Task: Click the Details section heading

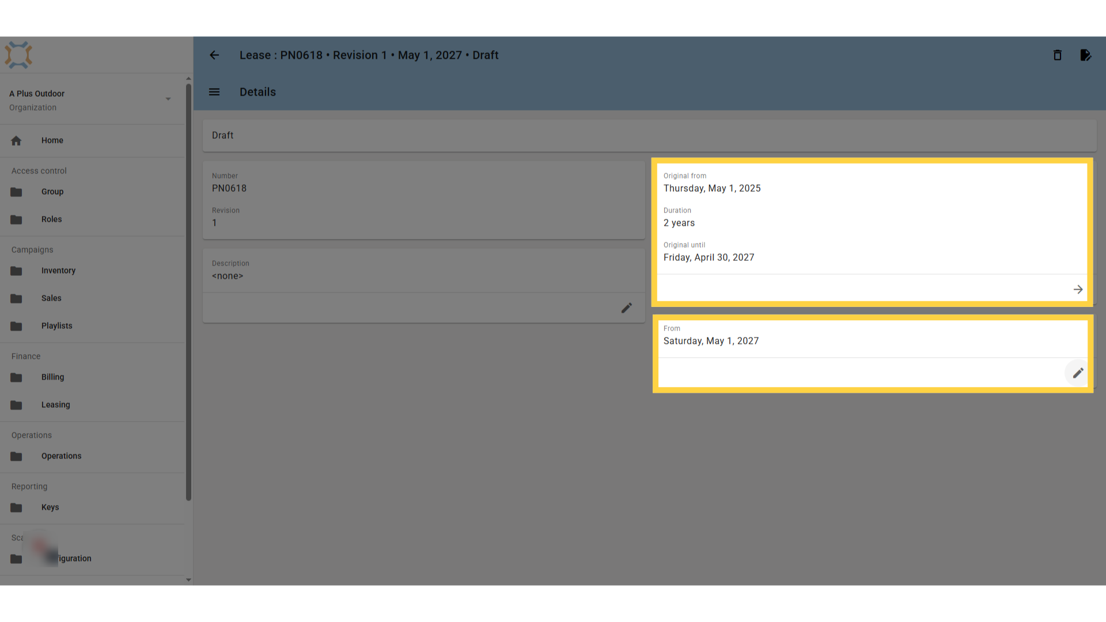Action: click(x=257, y=92)
